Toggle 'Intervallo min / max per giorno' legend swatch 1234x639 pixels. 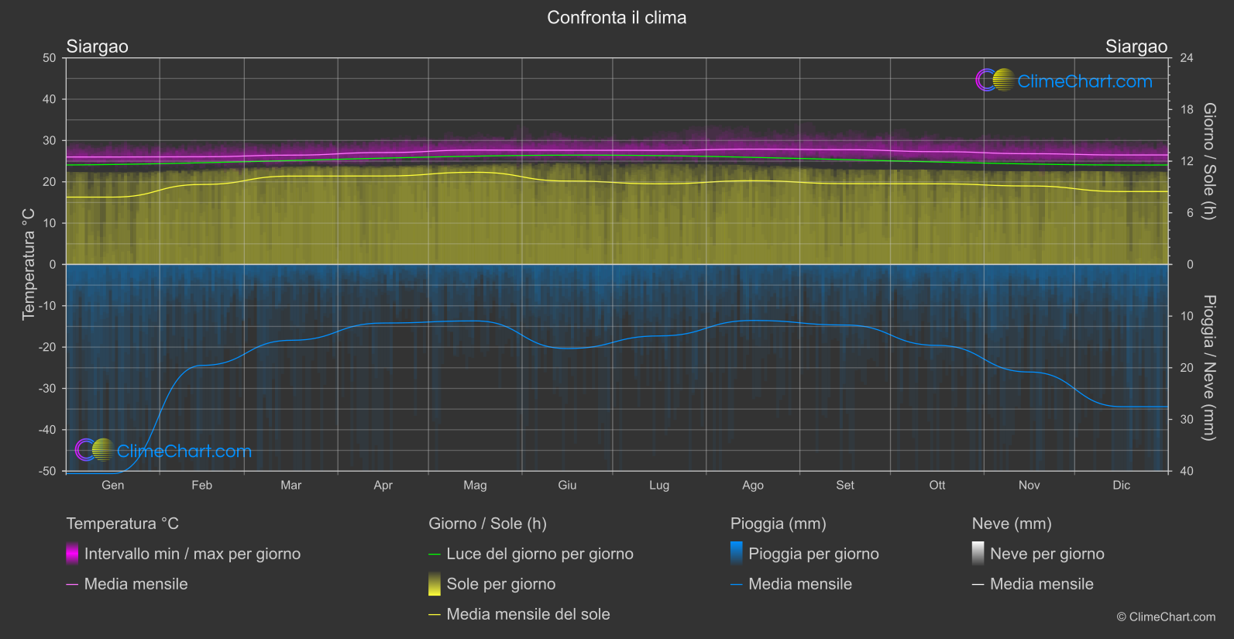coord(72,554)
